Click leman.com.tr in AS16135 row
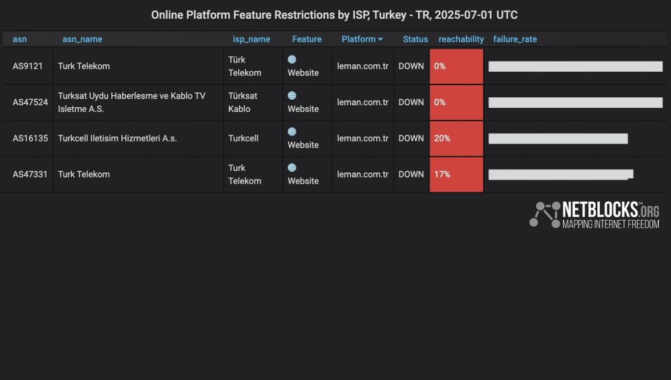Screen dimensions: 671x380 click(362, 139)
